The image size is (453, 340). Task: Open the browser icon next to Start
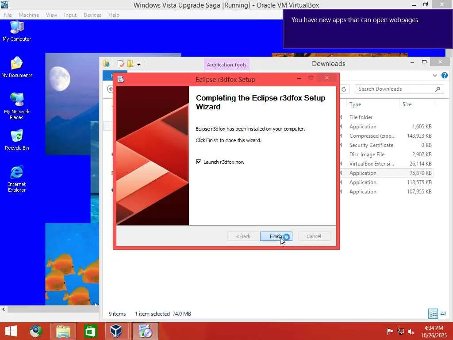[36, 331]
